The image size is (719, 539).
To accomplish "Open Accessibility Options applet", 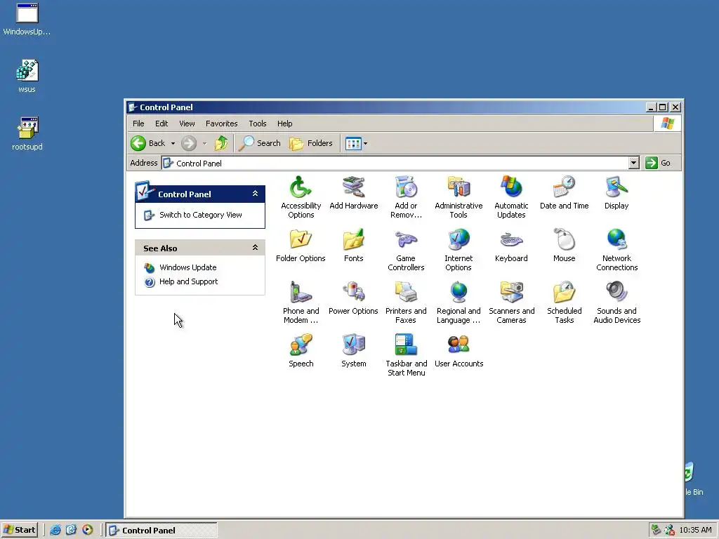I will [301, 197].
